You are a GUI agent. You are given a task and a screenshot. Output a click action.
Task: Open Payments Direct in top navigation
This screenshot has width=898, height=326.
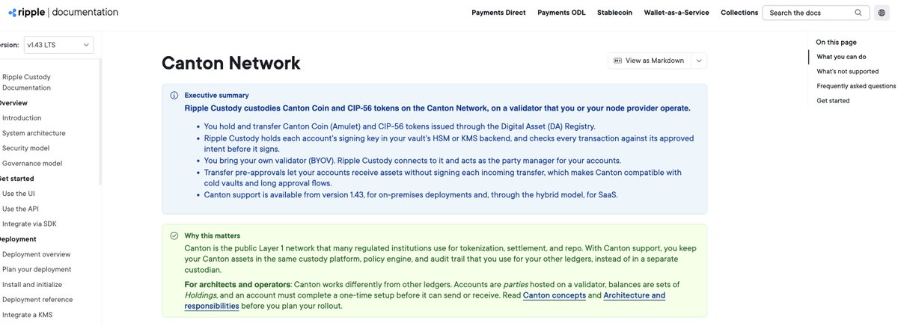click(498, 13)
